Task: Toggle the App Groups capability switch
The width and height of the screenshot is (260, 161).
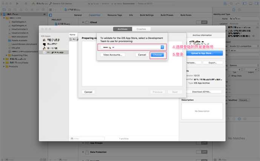Action: [x=202, y=143]
